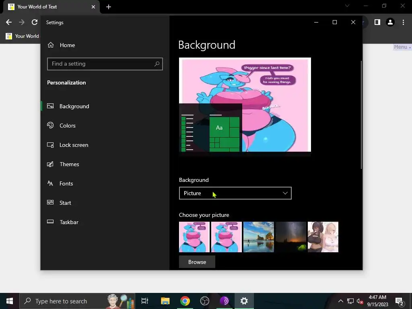Go back in the Chrome browser
This screenshot has width=412, height=309.
9,23
